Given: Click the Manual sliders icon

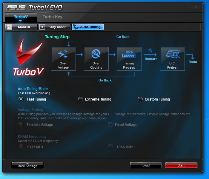Looking at the screenshot, I should coord(9,27).
